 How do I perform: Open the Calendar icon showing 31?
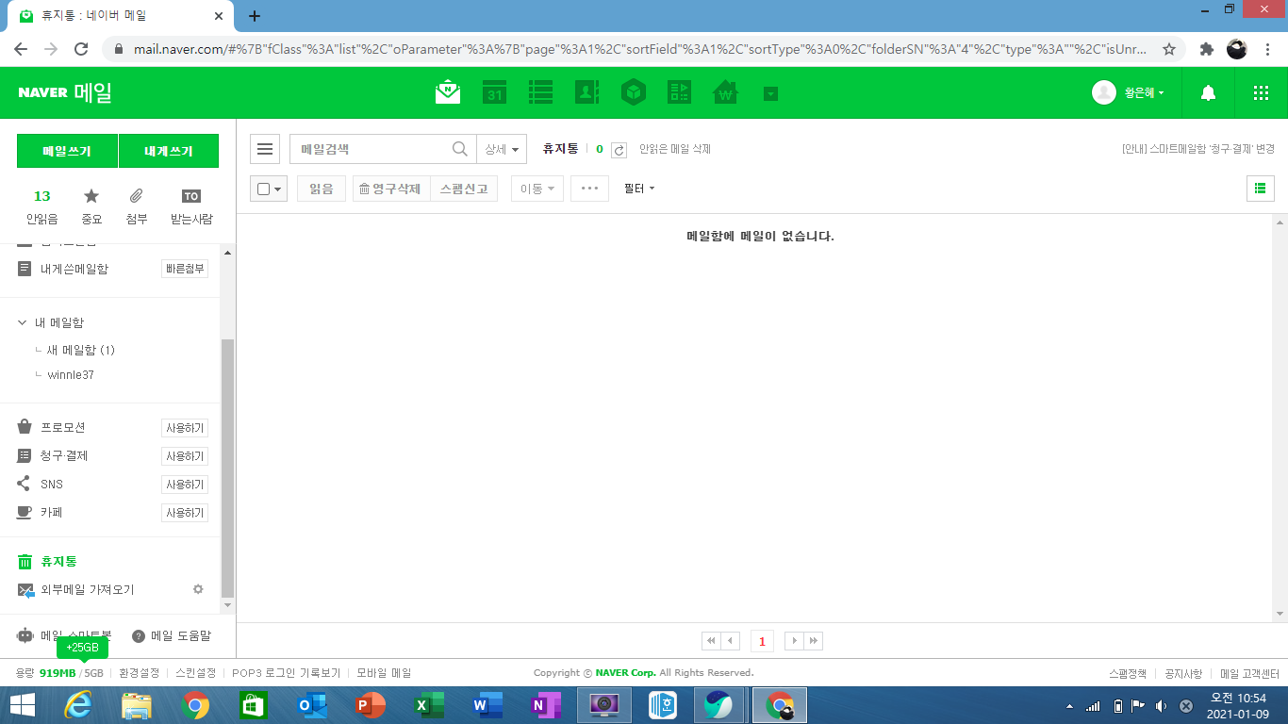[x=494, y=92]
